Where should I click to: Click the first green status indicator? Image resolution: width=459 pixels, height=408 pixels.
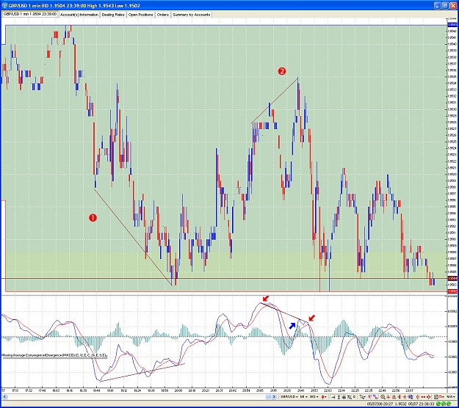click(438, 404)
